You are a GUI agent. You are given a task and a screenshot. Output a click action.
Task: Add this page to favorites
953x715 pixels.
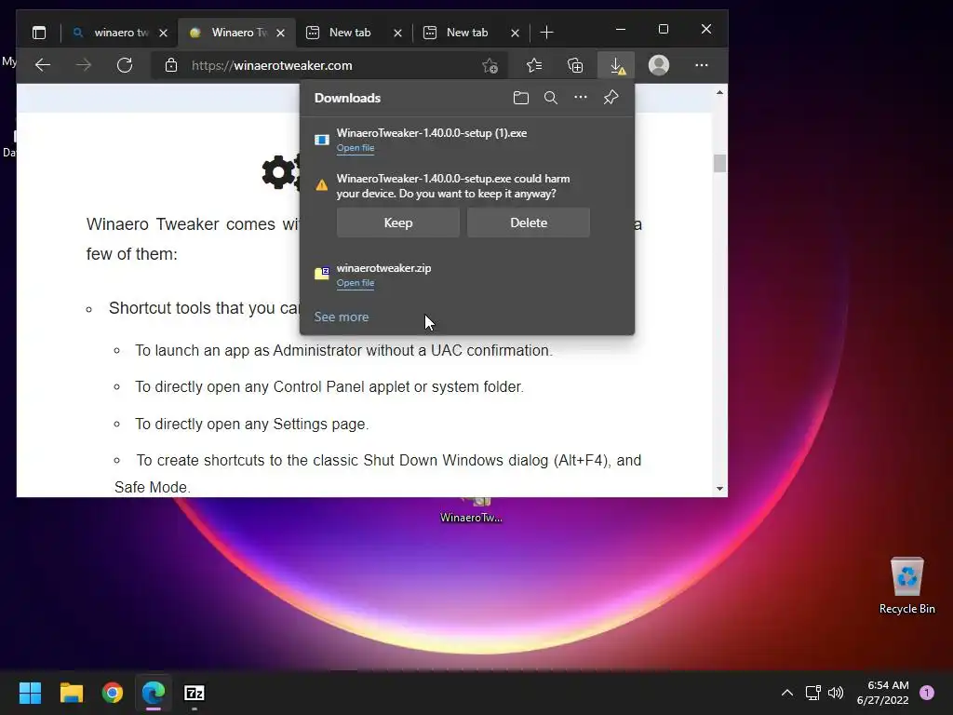490,66
